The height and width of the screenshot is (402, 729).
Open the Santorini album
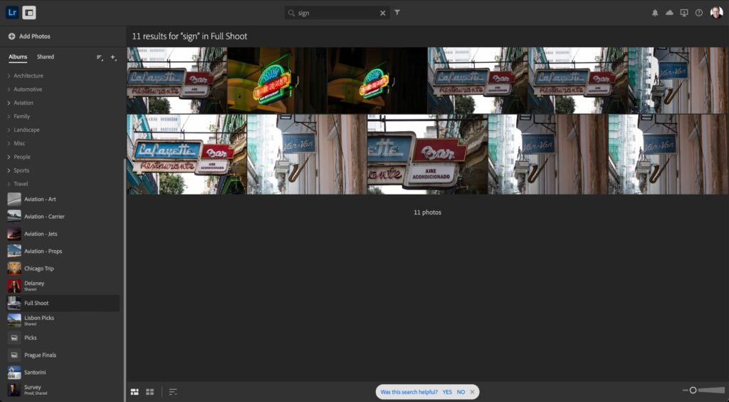(63, 372)
